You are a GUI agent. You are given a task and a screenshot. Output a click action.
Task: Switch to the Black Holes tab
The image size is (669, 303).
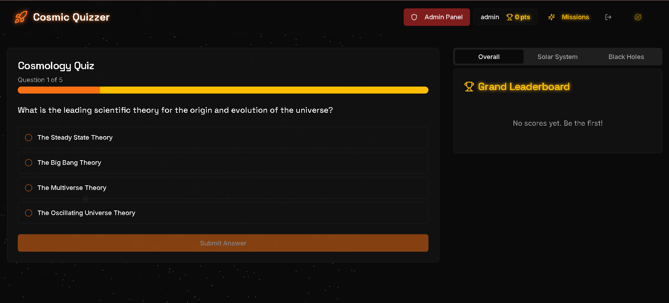[626, 57]
